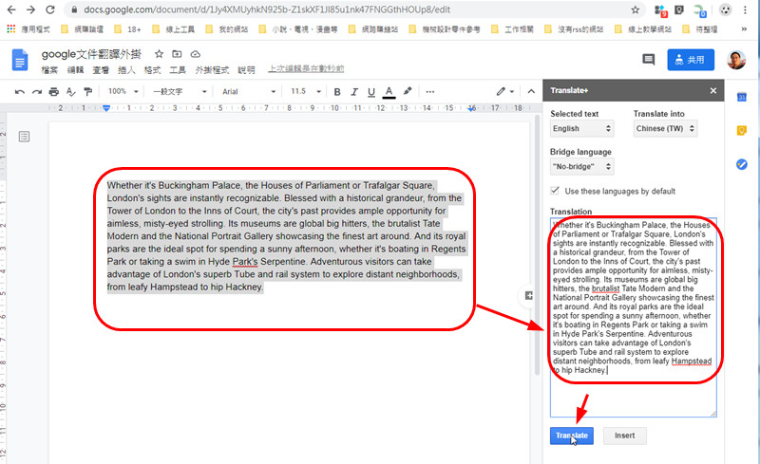Viewport: 760px width, 464px height.
Task: Open the 格式 (Format) menu
Action: 152,70
